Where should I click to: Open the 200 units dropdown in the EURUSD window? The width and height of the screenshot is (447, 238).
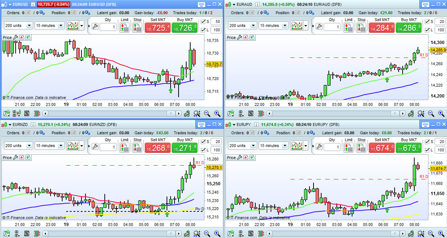[18, 26]
